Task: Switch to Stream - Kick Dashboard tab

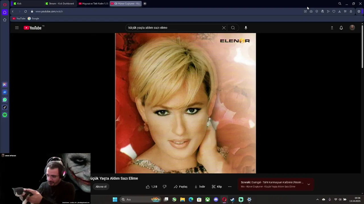Action: click(x=61, y=4)
